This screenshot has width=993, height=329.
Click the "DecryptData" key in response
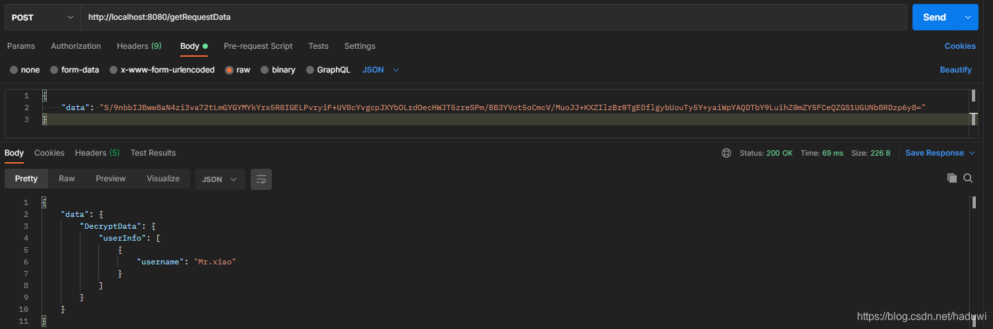(x=110, y=226)
